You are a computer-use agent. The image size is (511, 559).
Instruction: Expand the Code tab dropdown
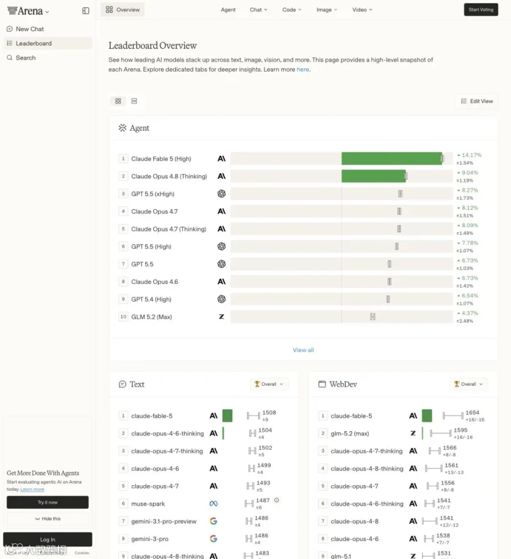(x=291, y=10)
